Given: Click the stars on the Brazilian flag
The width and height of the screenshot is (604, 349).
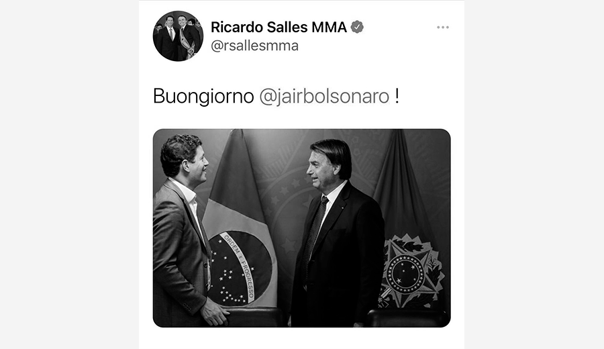Looking at the screenshot, I should click(x=228, y=277).
